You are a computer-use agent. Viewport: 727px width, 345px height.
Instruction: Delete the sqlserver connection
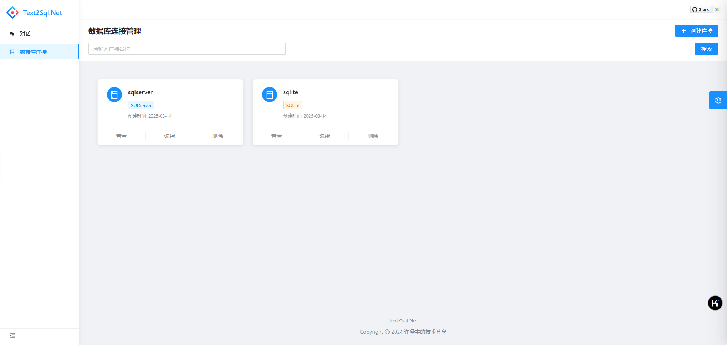[x=218, y=136]
